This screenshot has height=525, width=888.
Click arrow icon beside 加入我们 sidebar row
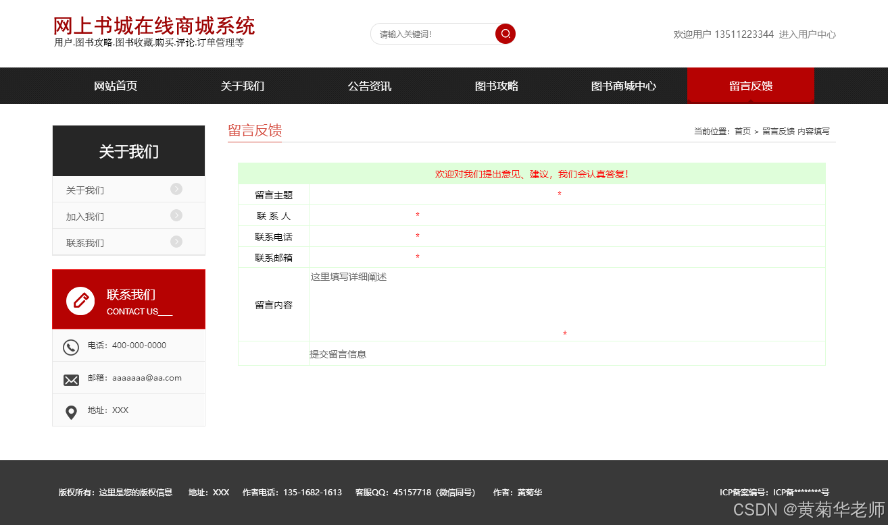[x=176, y=215]
